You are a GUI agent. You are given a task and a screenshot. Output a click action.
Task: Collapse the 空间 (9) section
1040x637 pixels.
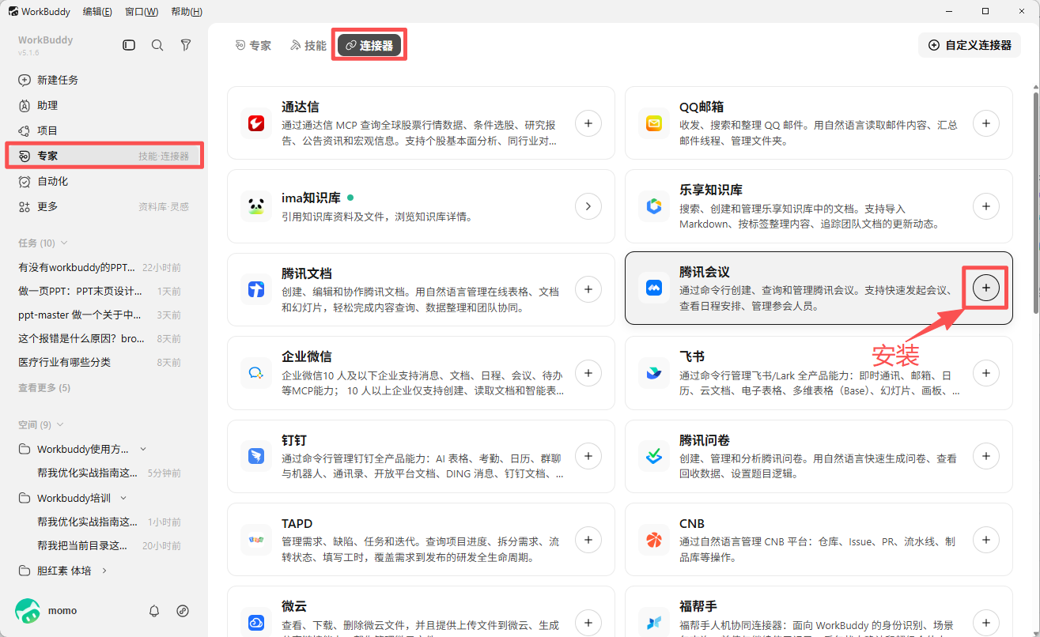[60, 424]
